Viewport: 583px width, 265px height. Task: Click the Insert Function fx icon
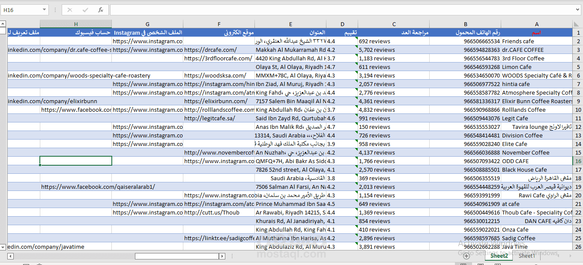[100, 10]
